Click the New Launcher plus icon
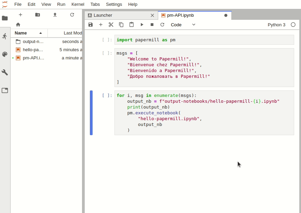 20,15
